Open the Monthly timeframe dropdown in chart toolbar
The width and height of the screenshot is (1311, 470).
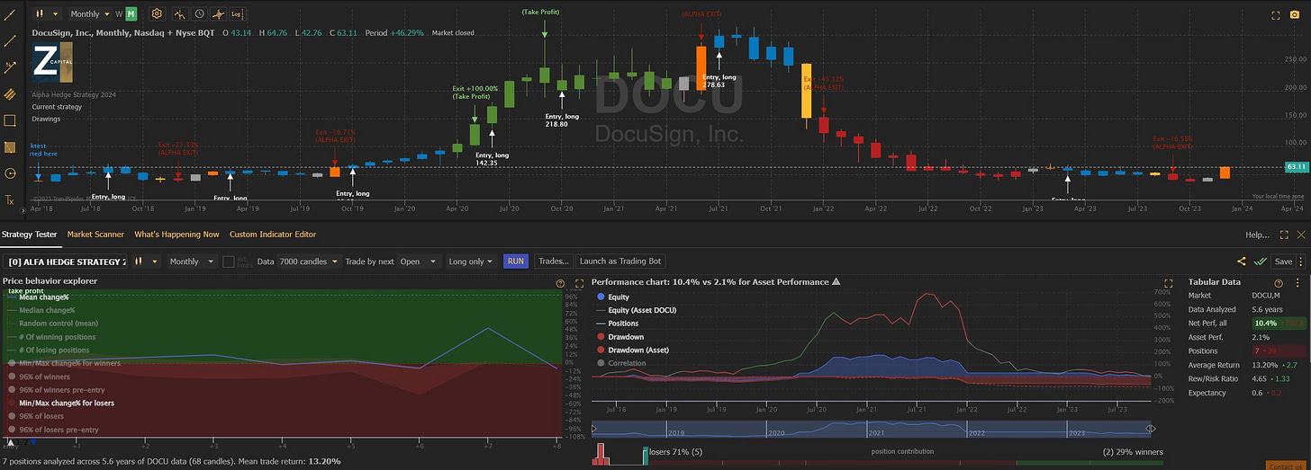coord(90,14)
